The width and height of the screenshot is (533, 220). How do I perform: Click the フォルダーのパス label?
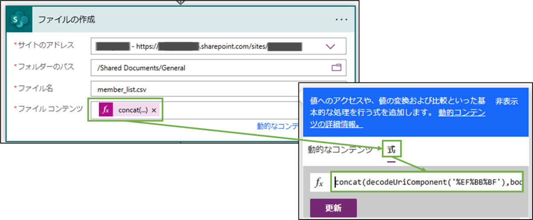point(46,67)
